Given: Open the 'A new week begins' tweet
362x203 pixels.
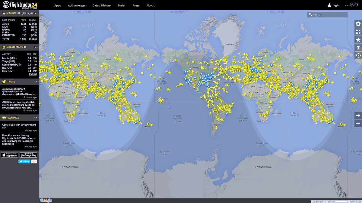Looking at the screenshot, I should 19,92.
